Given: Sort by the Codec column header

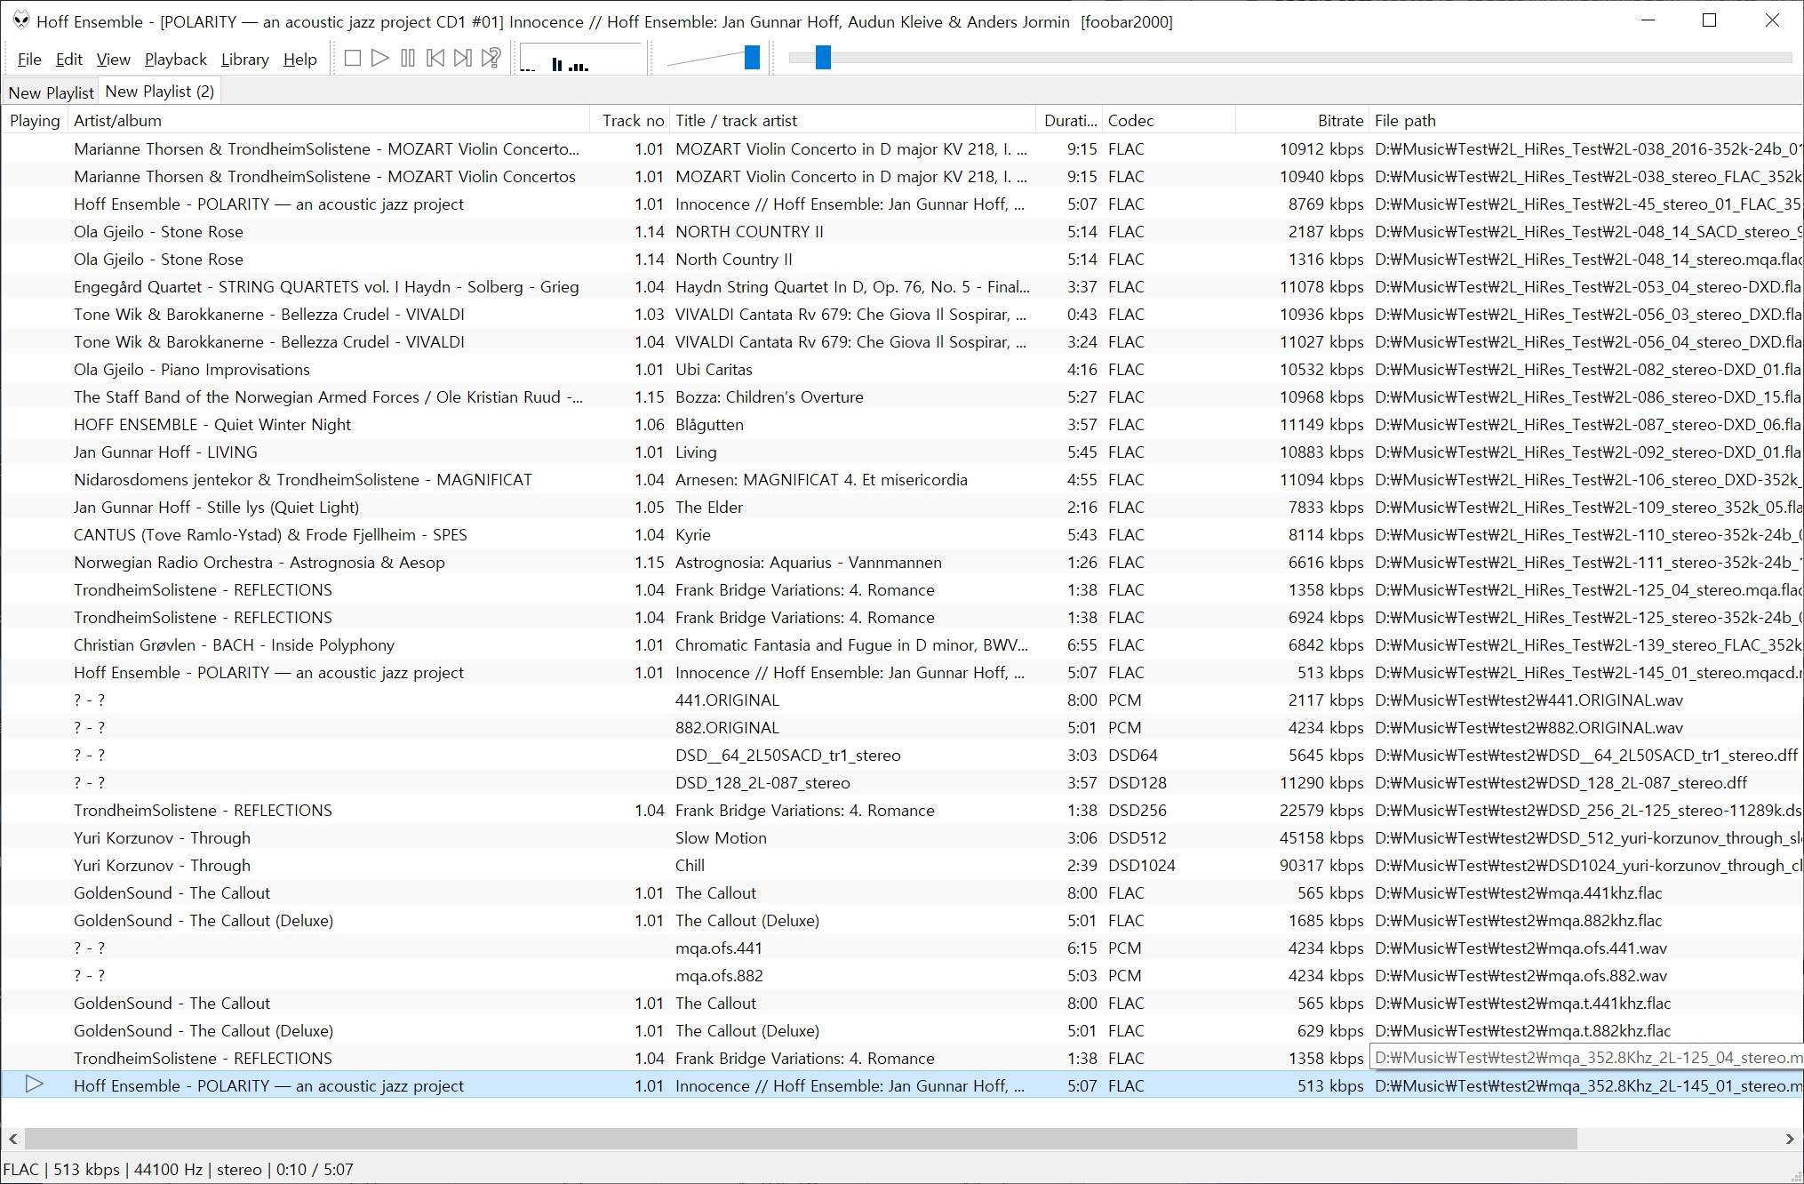Looking at the screenshot, I should [x=1130, y=121].
